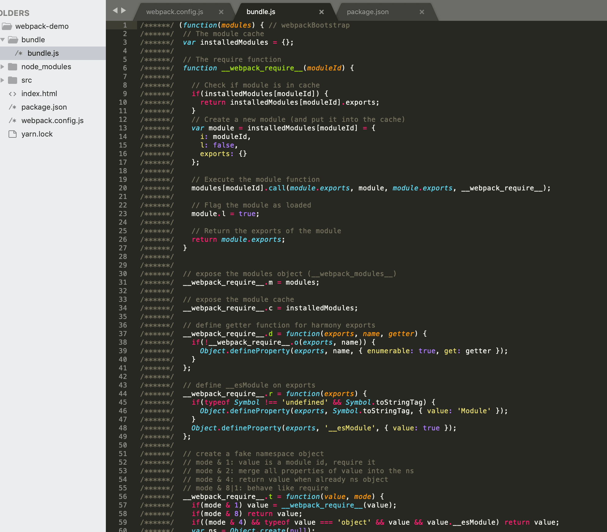Select bundle.js in the sidebar tree
The image size is (607, 532).
pos(43,53)
